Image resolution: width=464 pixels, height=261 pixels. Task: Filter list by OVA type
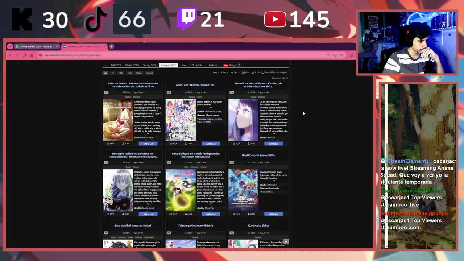pyautogui.click(x=129, y=73)
